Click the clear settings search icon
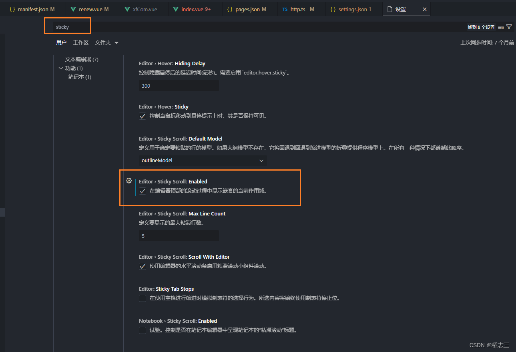This screenshot has height=352, width=516. coord(501,26)
